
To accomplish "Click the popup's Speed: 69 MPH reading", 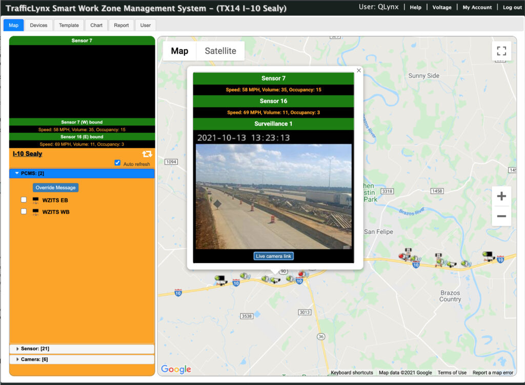I will [274, 112].
